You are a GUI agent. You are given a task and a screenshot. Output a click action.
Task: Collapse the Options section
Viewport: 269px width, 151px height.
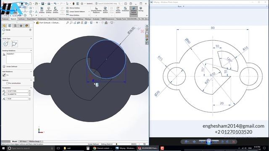[31, 80]
